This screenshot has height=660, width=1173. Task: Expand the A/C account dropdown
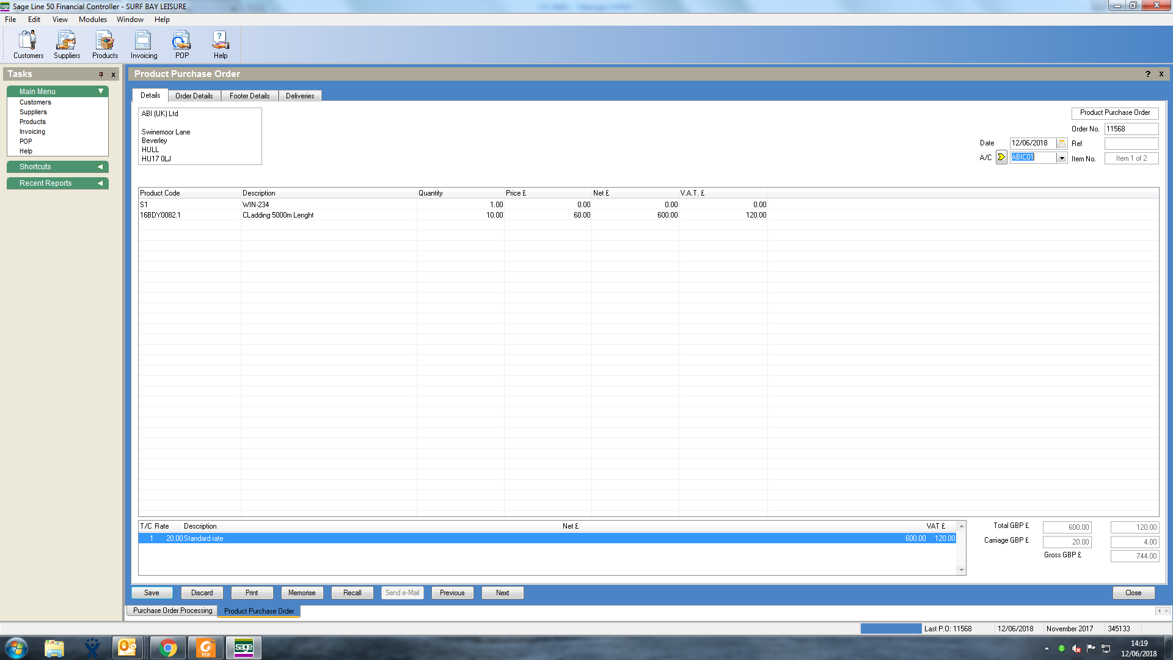[x=1062, y=158]
